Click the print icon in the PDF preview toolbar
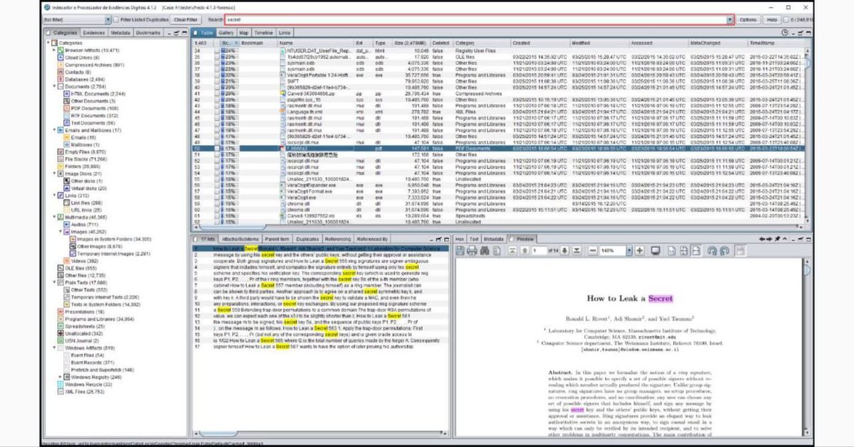 (471, 251)
